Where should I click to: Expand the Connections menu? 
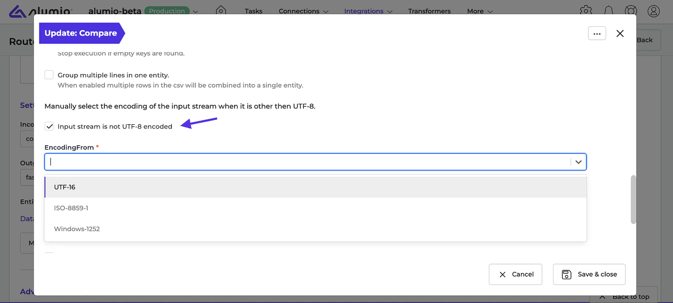303,11
